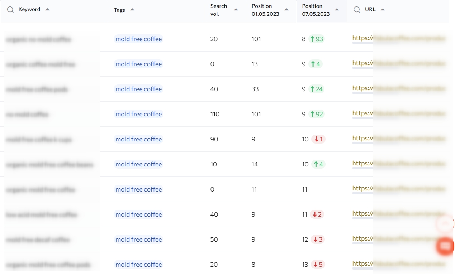Viewport: 455px width, 276px height.
Task: Select the search volume value 110
Action: (215, 114)
